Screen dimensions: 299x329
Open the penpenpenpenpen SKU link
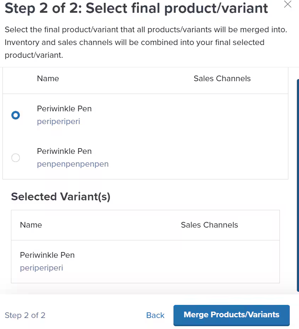tap(73, 164)
